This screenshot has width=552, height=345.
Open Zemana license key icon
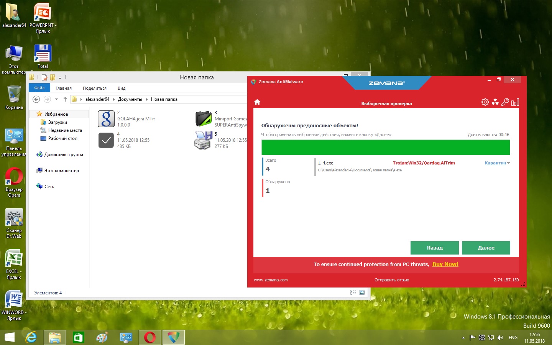click(505, 102)
